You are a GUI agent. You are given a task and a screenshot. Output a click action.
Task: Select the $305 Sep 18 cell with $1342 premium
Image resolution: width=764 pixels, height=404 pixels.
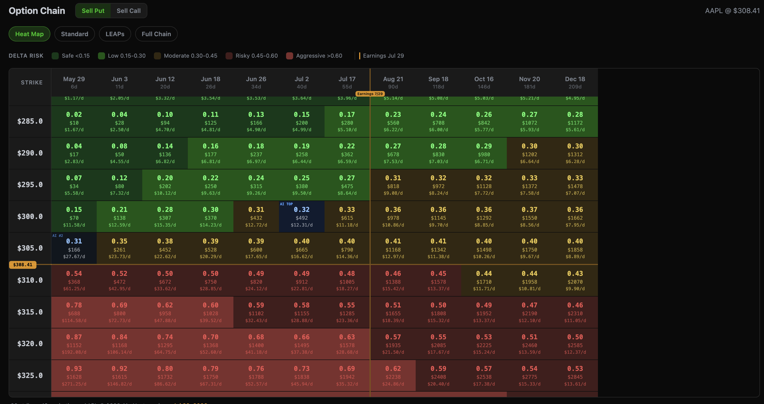[438, 249]
